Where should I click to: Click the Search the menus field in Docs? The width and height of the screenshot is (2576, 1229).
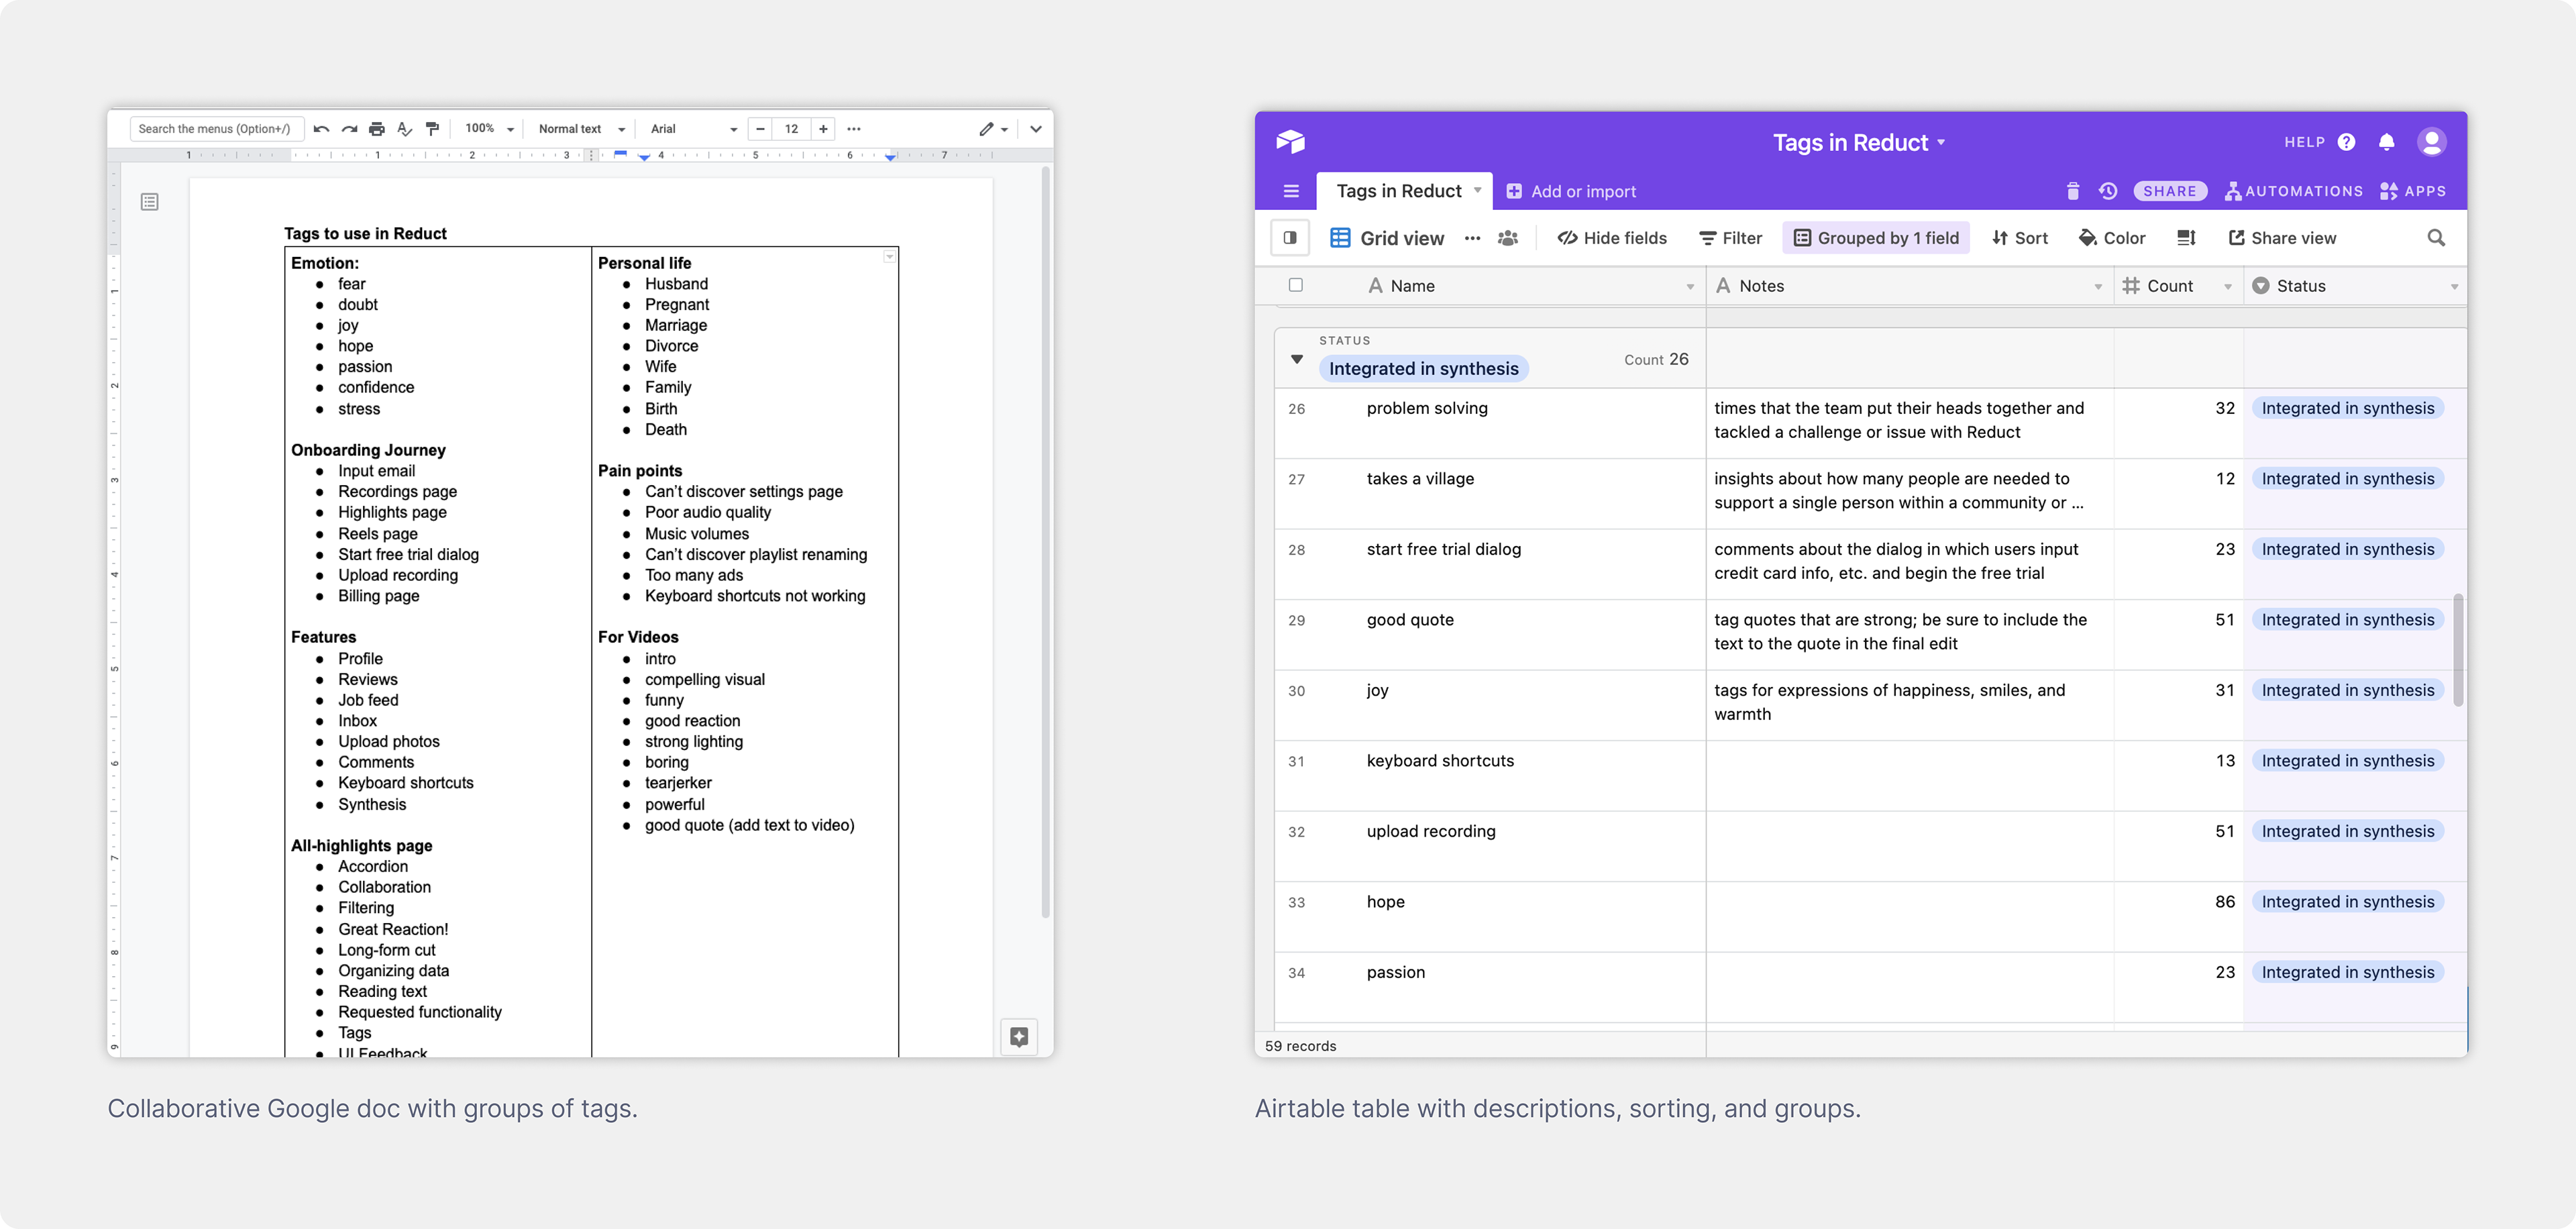coord(216,129)
